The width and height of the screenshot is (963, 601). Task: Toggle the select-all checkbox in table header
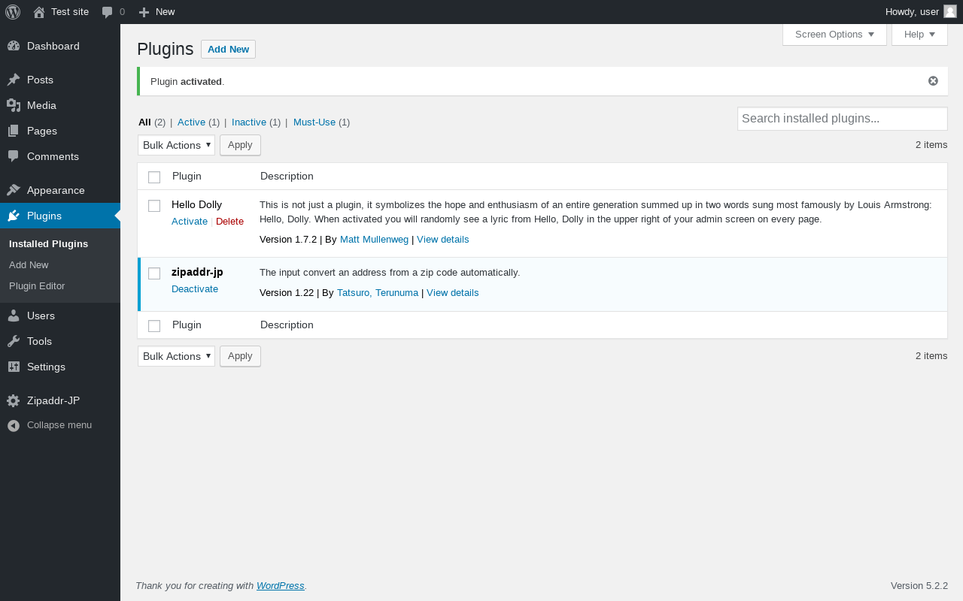pos(154,177)
